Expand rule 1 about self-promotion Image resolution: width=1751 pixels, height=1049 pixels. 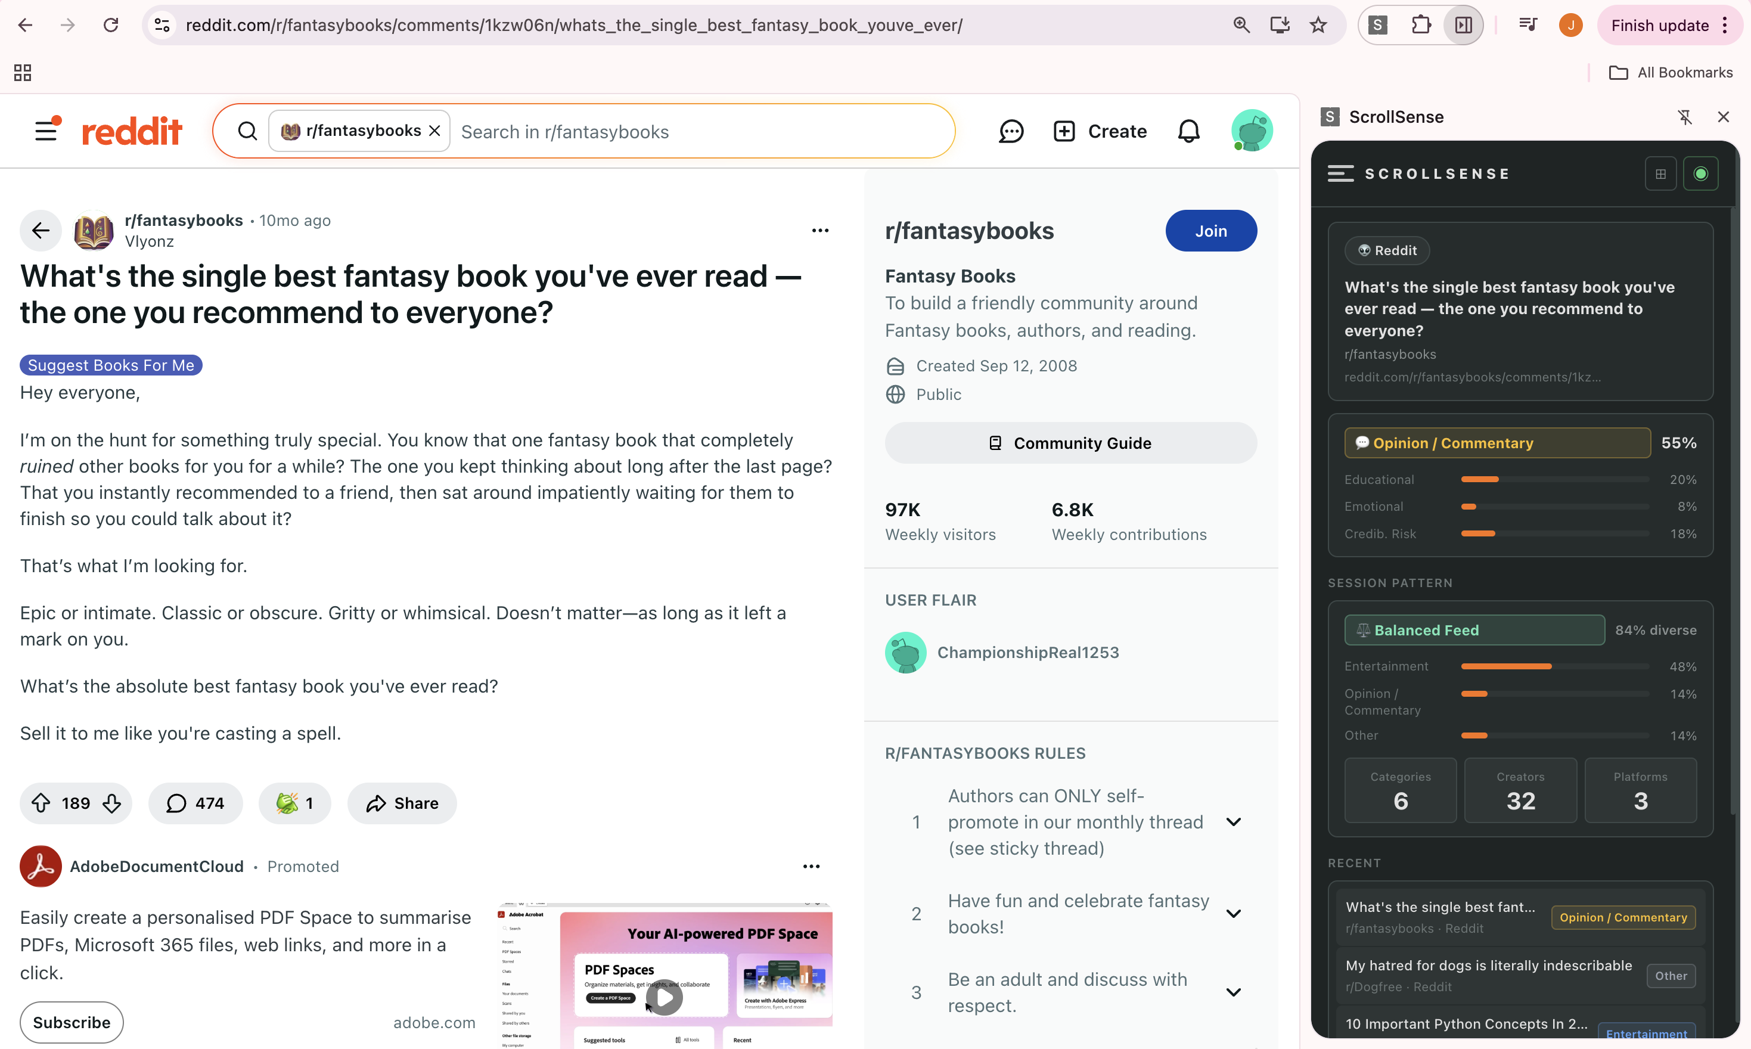coord(1233,822)
